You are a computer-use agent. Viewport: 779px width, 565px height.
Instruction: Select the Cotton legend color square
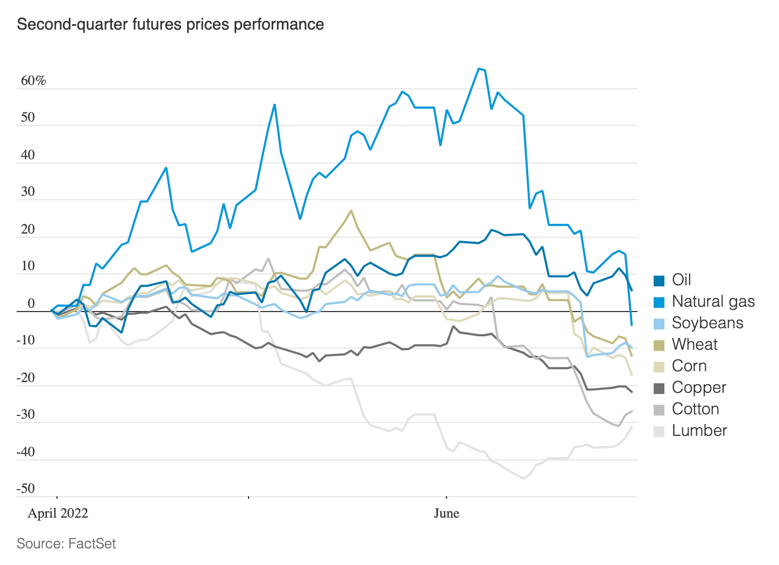[x=659, y=409]
